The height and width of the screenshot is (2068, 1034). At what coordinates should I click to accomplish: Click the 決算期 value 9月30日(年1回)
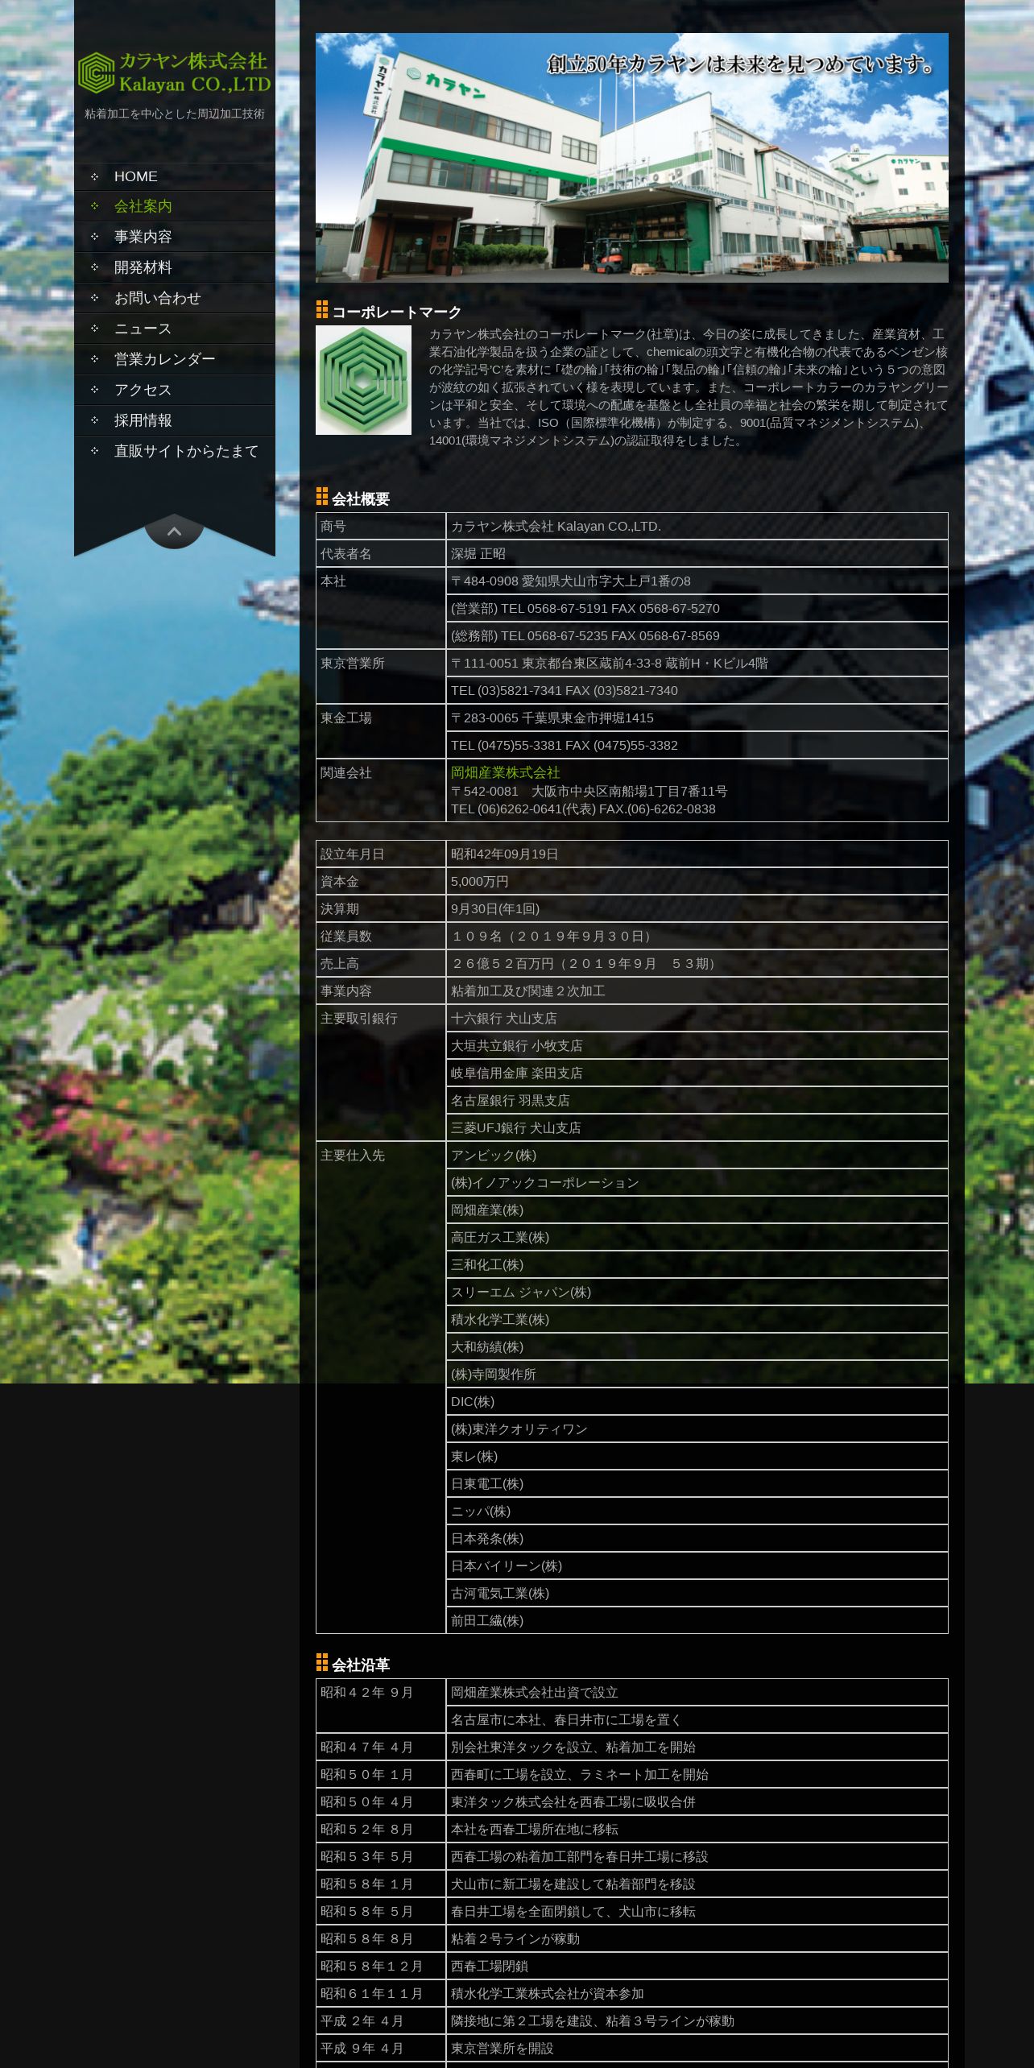pyautogui.click(x=697, y=909)
